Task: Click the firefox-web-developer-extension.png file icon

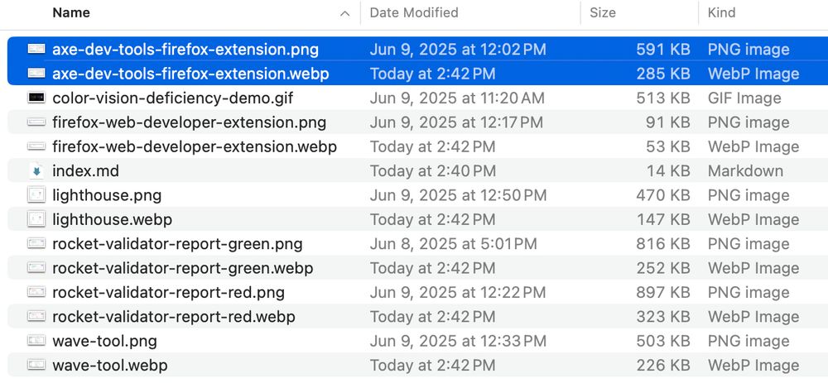Action: tap(36, 122)
